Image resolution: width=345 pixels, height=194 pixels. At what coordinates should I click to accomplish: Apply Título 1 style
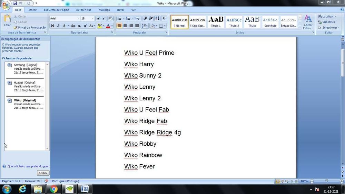[x=216, y=22]
